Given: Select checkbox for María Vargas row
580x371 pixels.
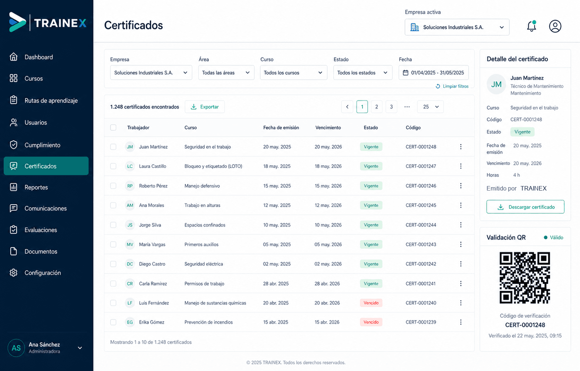Looking at the screenshot, I should pos(113,244).
